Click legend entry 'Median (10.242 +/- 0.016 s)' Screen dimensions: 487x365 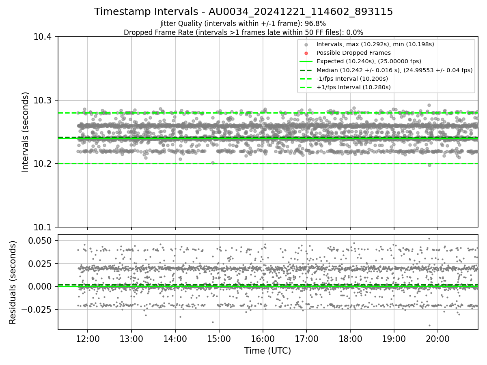394,70
